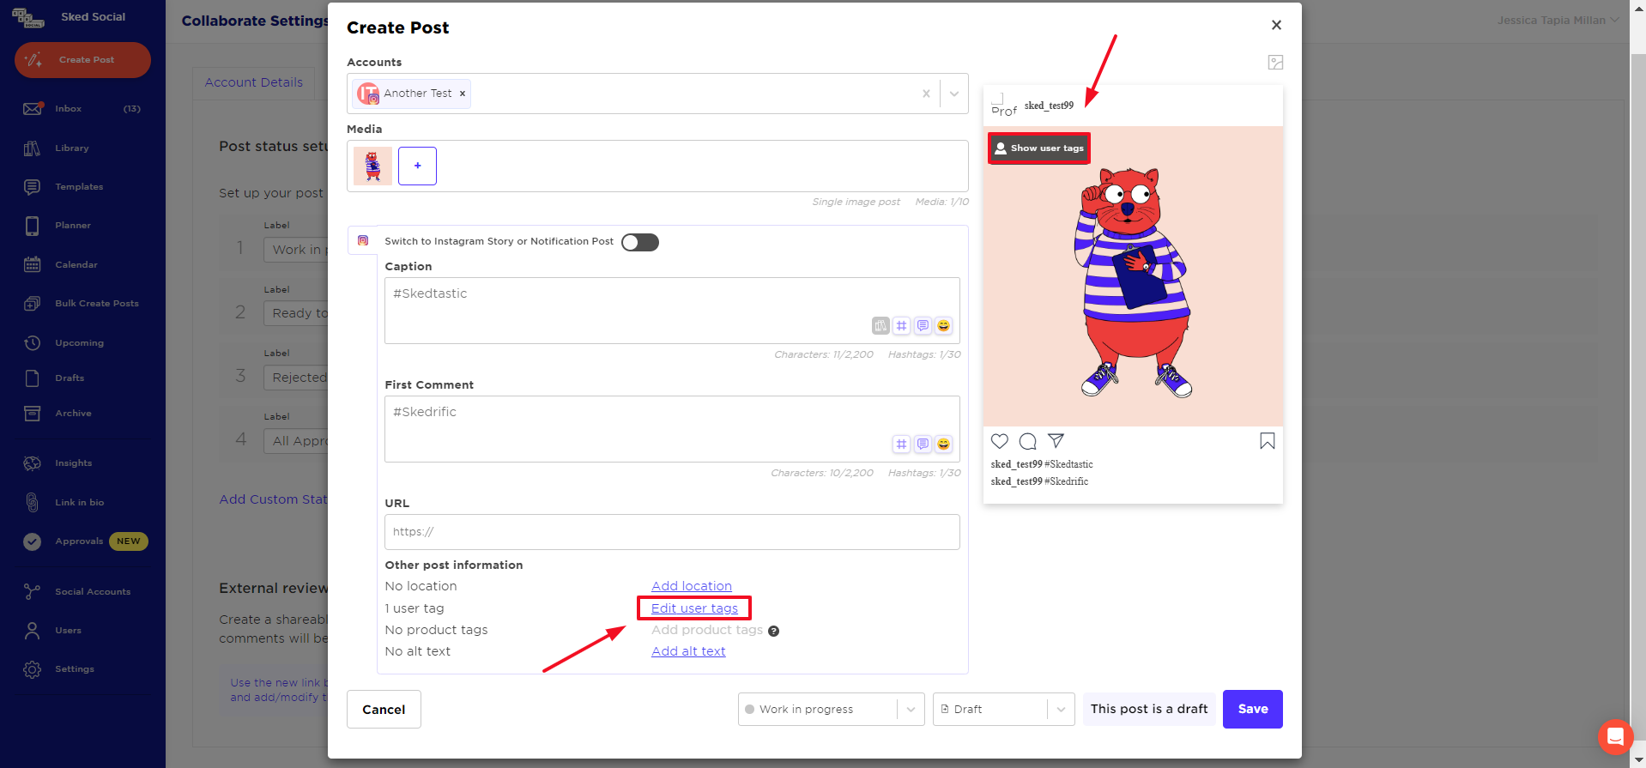This screenshot has height=768, width=1646.
Task: Click the Social Accounts icon
Action: click(x=32, y=591)
